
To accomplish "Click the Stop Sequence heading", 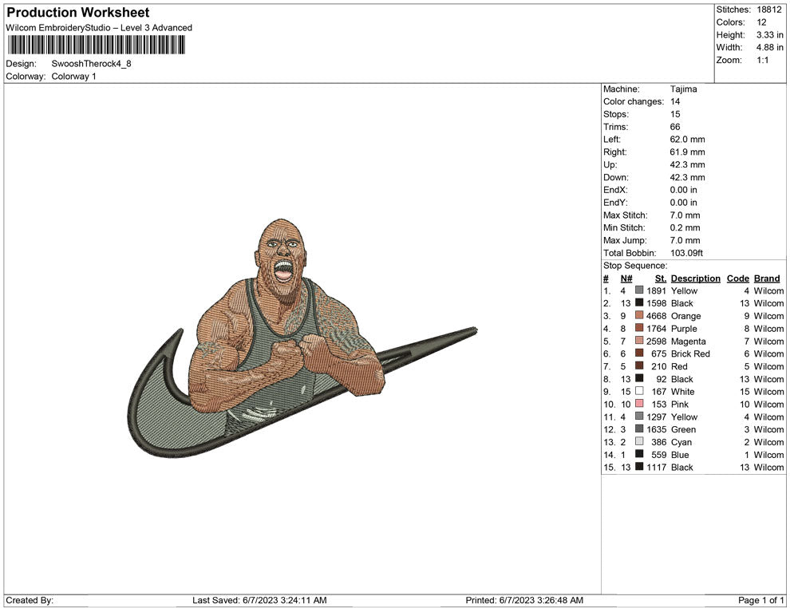I will coord(635,266).
